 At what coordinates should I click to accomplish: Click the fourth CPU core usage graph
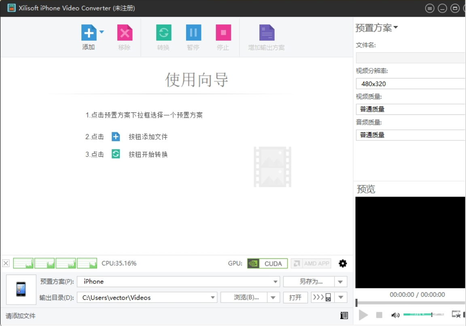[87, 263]
